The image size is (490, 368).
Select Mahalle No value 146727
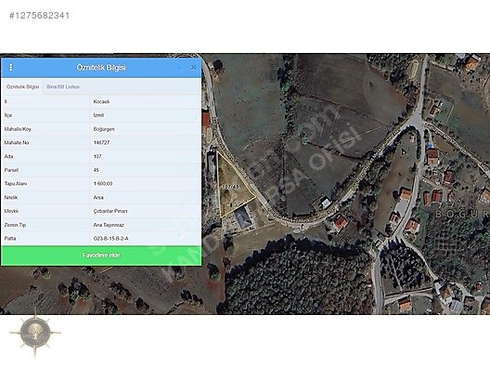coord(101,143)
